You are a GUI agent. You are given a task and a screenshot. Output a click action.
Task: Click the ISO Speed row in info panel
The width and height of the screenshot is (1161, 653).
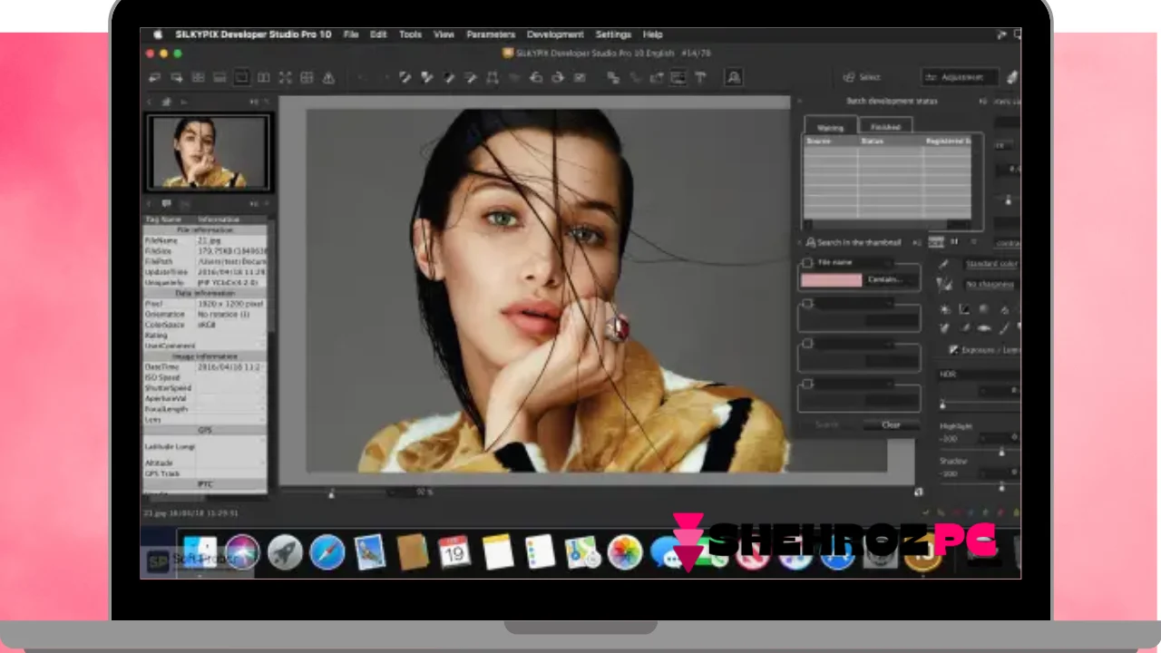[205, 377]
